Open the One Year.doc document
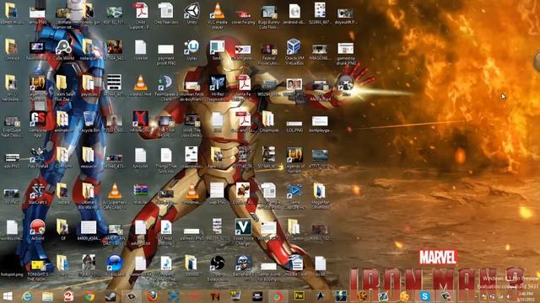This screenshot has width=540, height=303. tap(165, 13)
